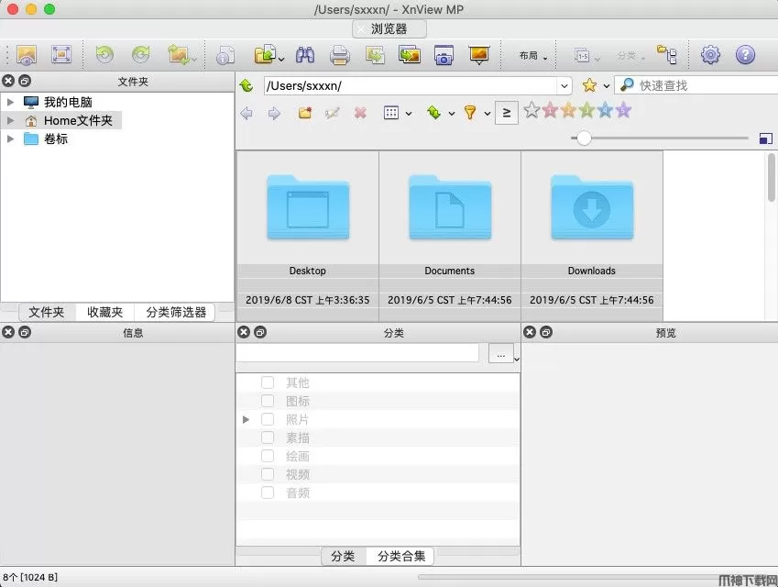Enable the 视频 category checkbox

point(268,474)
